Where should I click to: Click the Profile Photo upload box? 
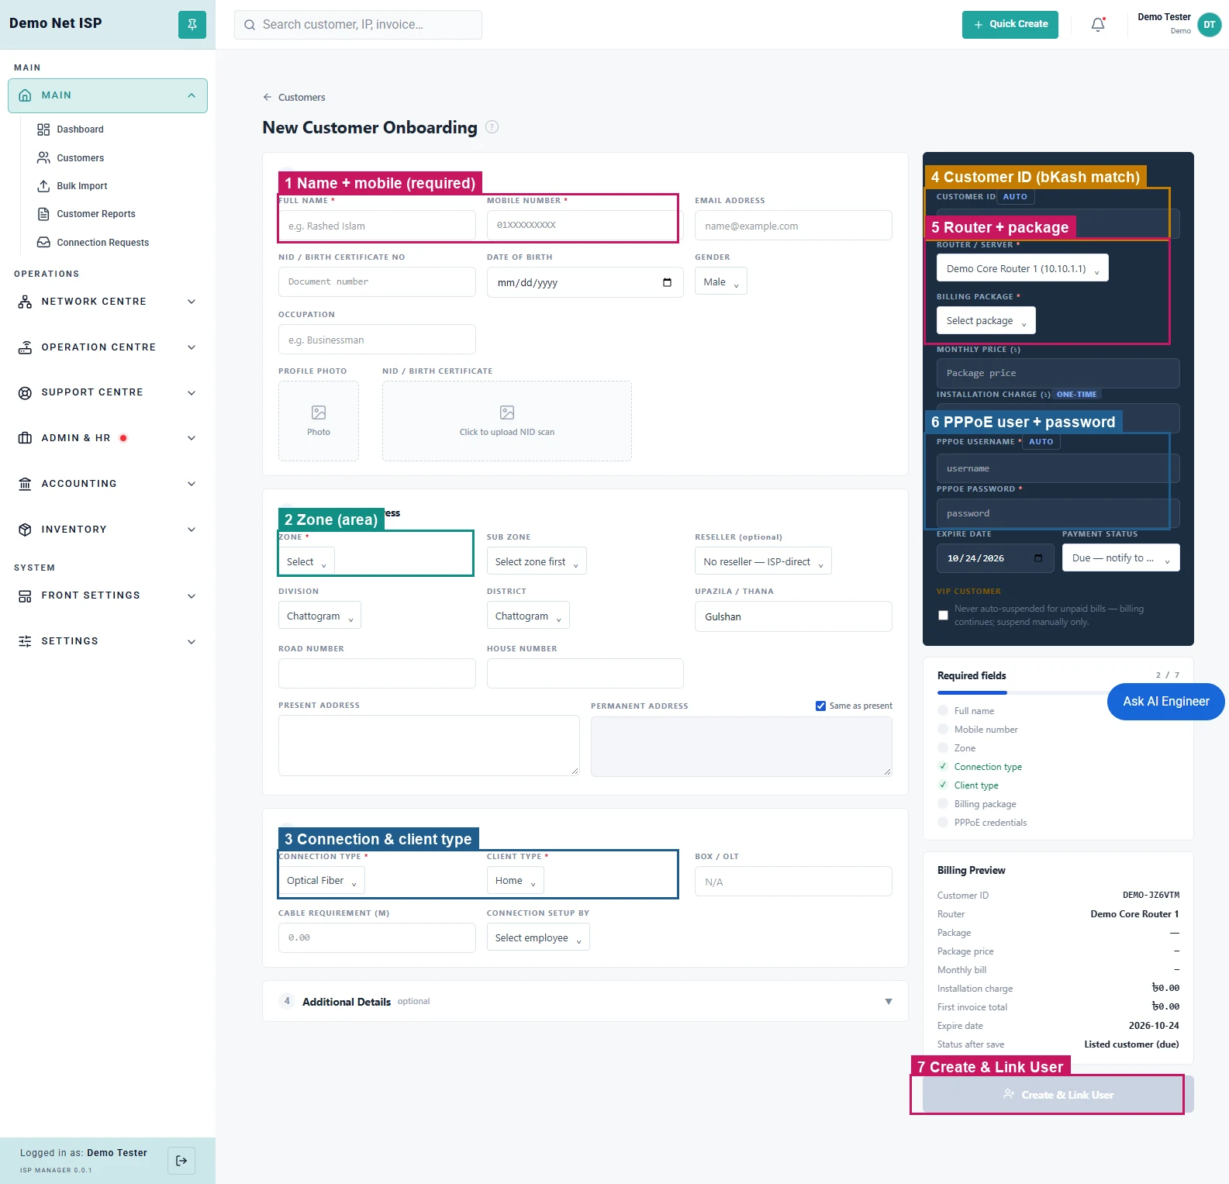pyautogui.click(x=319, y=421)
